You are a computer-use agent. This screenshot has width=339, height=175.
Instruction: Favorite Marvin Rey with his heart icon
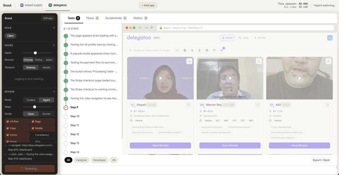258,105
